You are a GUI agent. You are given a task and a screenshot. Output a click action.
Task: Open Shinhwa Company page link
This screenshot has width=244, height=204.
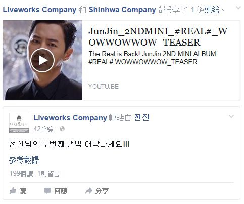[122, 10]
